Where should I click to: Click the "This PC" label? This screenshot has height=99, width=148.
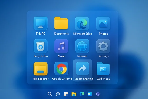pyautogui.click(x=41, y=34)
